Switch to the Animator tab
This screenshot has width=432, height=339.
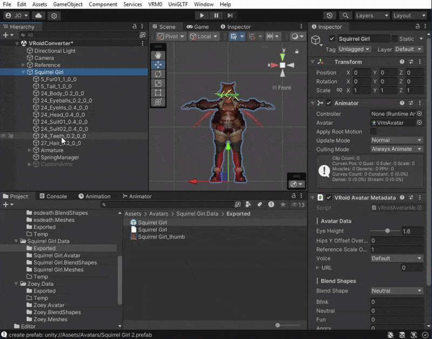point(137,196)
